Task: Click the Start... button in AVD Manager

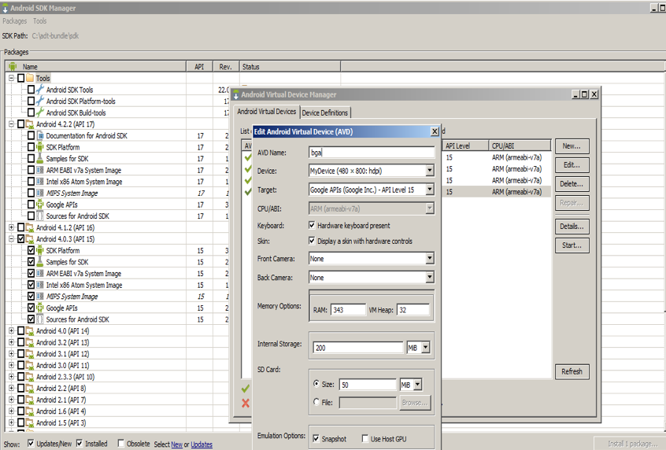Action: tap(572, 245)
